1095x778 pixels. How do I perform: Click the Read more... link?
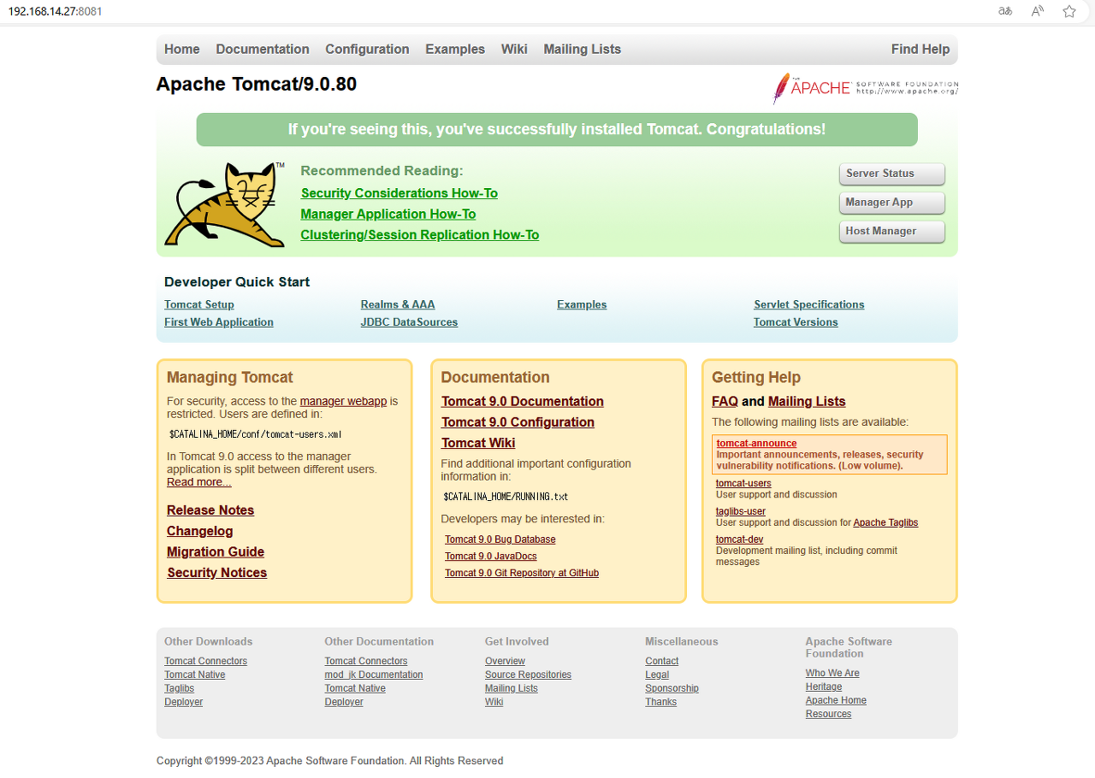click(199, 482)
